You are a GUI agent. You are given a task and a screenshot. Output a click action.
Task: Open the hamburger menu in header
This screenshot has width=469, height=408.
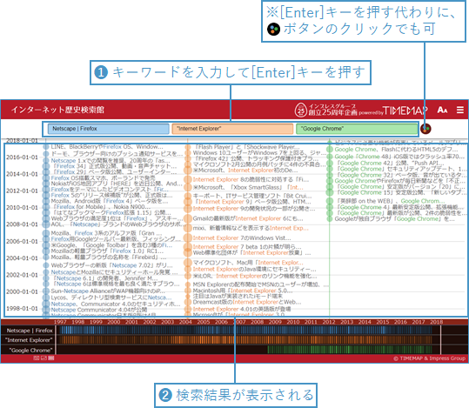pyautogui.click(x=460, y=110)
